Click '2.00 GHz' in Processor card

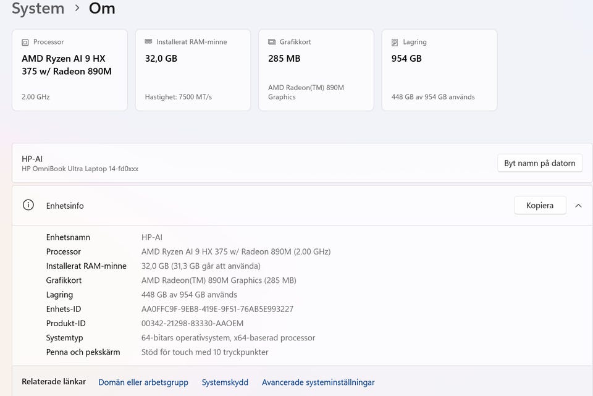pos(36,97)
